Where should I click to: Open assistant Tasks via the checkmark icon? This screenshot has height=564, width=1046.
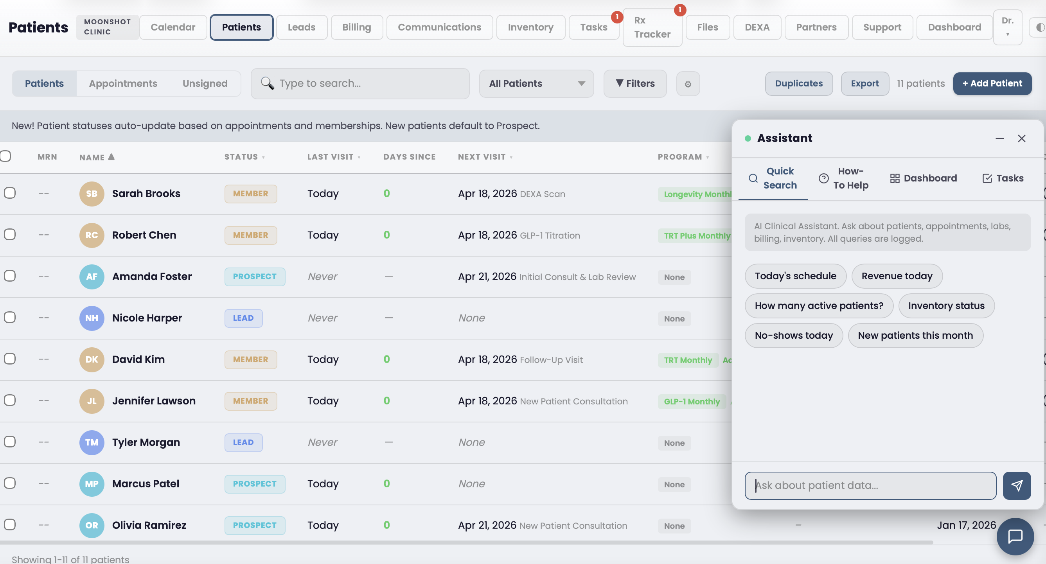coord(988,178)
